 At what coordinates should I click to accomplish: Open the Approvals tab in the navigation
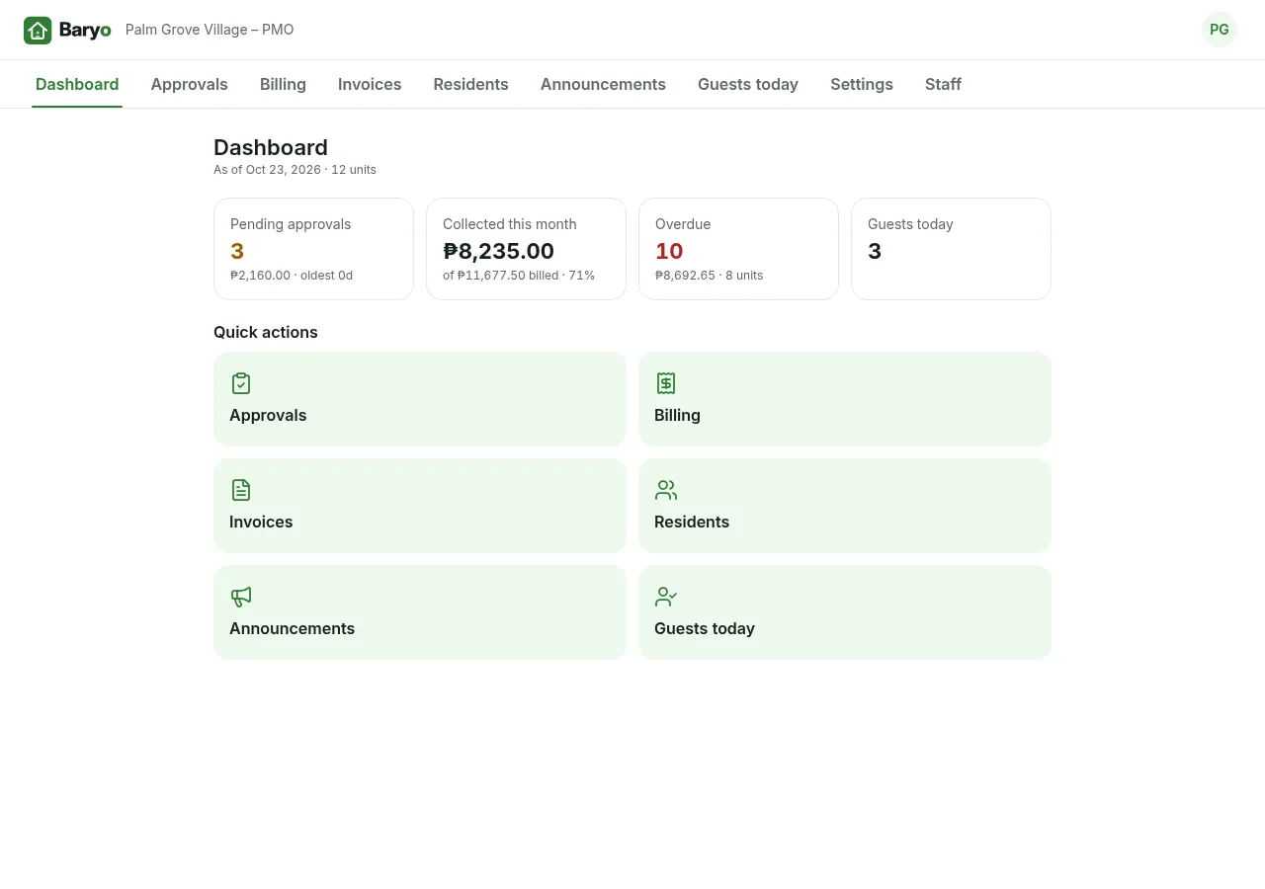(189, 84)
